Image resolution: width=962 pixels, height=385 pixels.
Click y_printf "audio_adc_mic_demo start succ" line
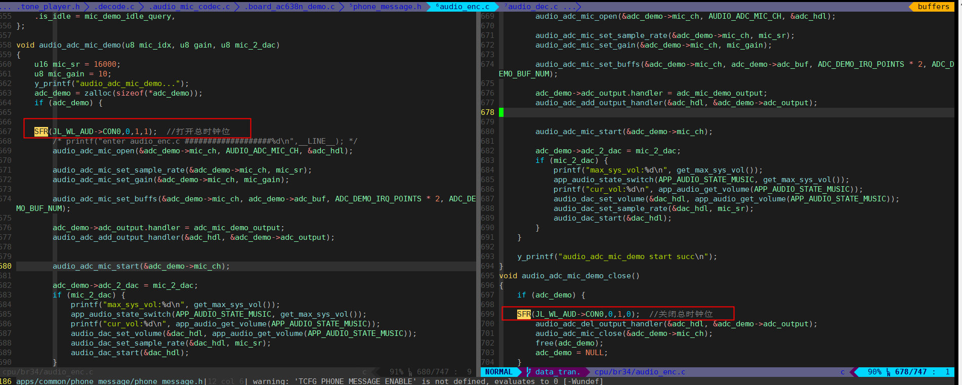(617, 256)
